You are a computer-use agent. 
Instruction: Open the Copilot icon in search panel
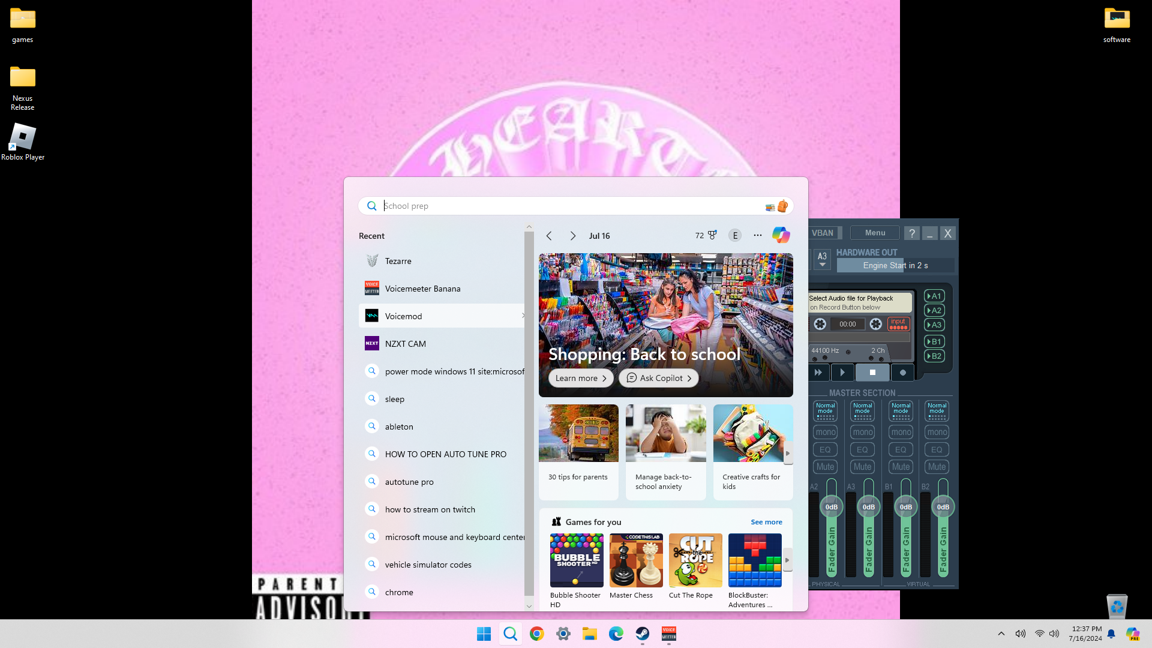click(x=781, y=235)
